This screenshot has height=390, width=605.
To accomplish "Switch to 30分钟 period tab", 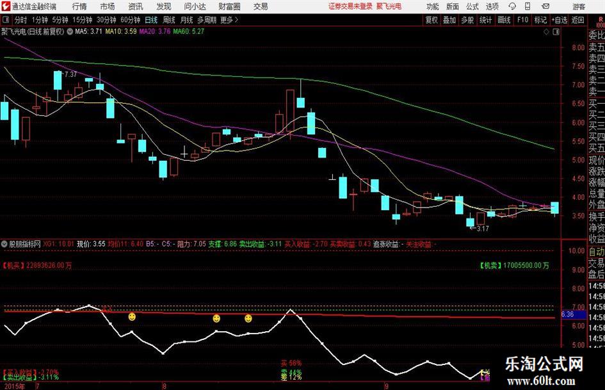I will pos(106,20).
